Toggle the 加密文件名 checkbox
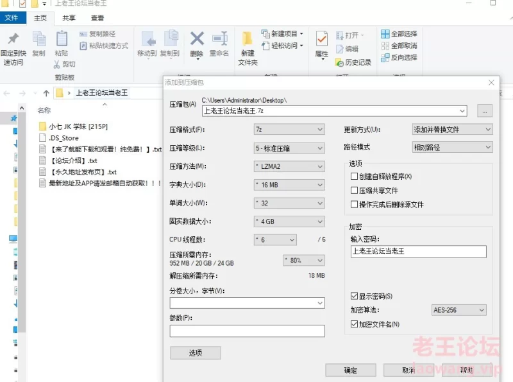Viewport: 513px width, 382px height. pyautogui.click(x=354, y=324)
